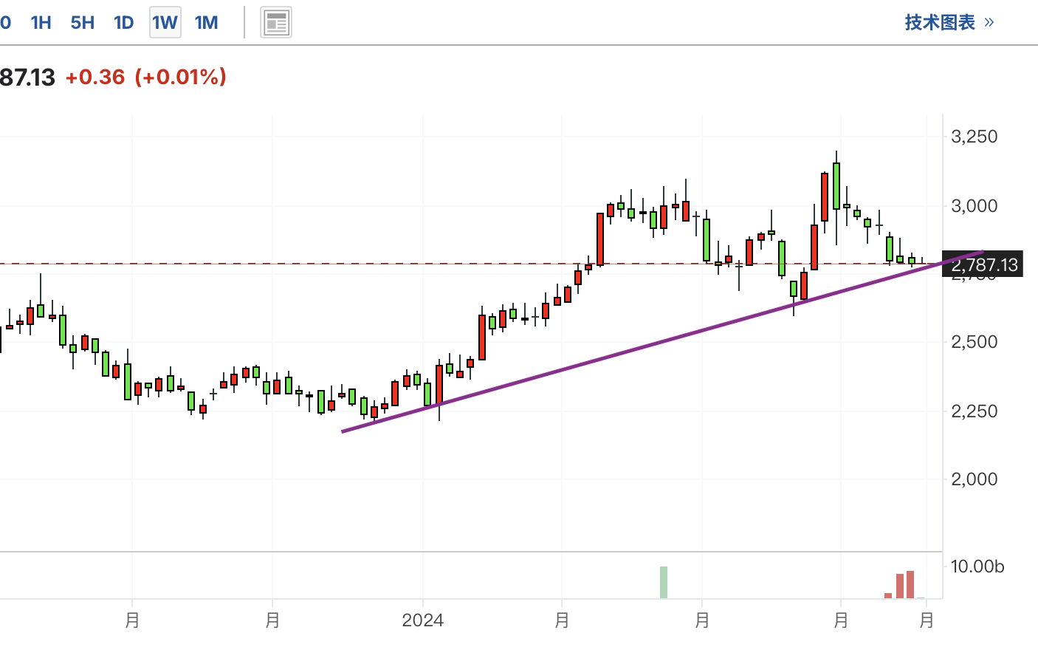The width and height of the screenshot is (1038, 647).
Task: Click the +0.36 price change value
Action: coord(95,77)
